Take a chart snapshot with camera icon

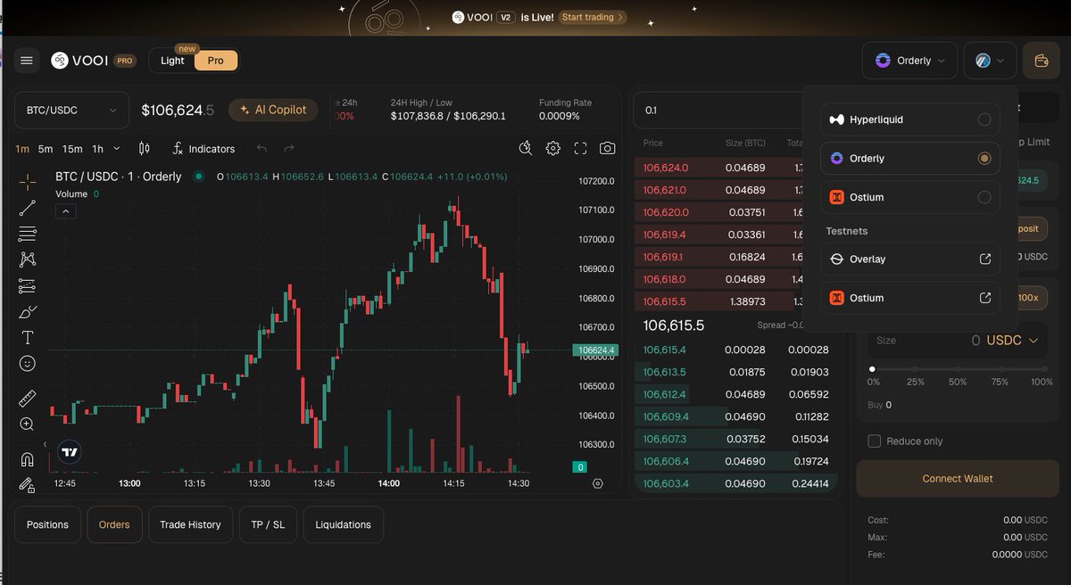608,149
